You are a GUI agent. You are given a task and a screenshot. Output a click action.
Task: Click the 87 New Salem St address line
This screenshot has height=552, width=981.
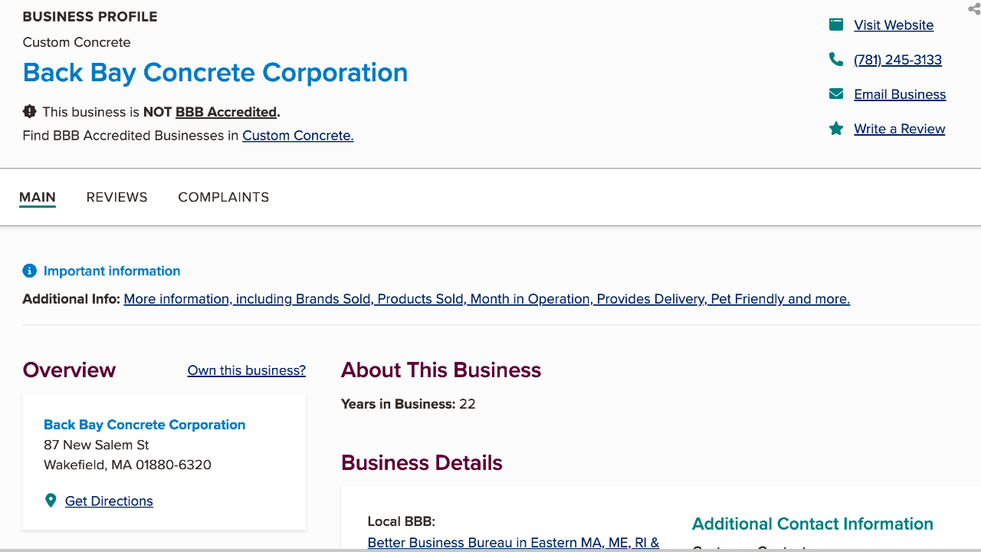click(97, 445)
